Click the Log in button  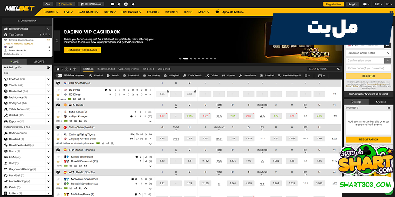(352, 4)
